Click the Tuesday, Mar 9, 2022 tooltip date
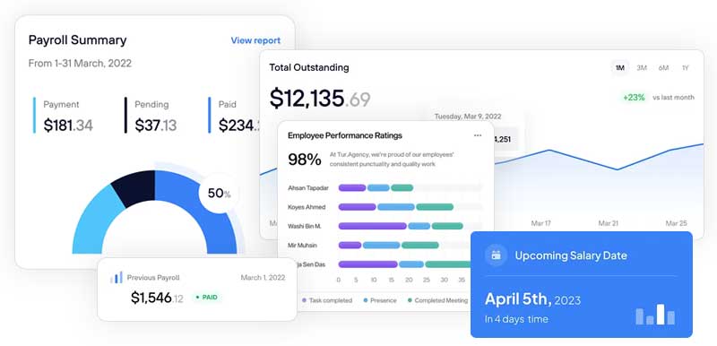 (x=468, y=117)
